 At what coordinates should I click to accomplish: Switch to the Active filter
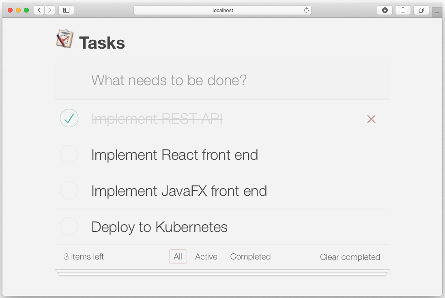(206, 256)
